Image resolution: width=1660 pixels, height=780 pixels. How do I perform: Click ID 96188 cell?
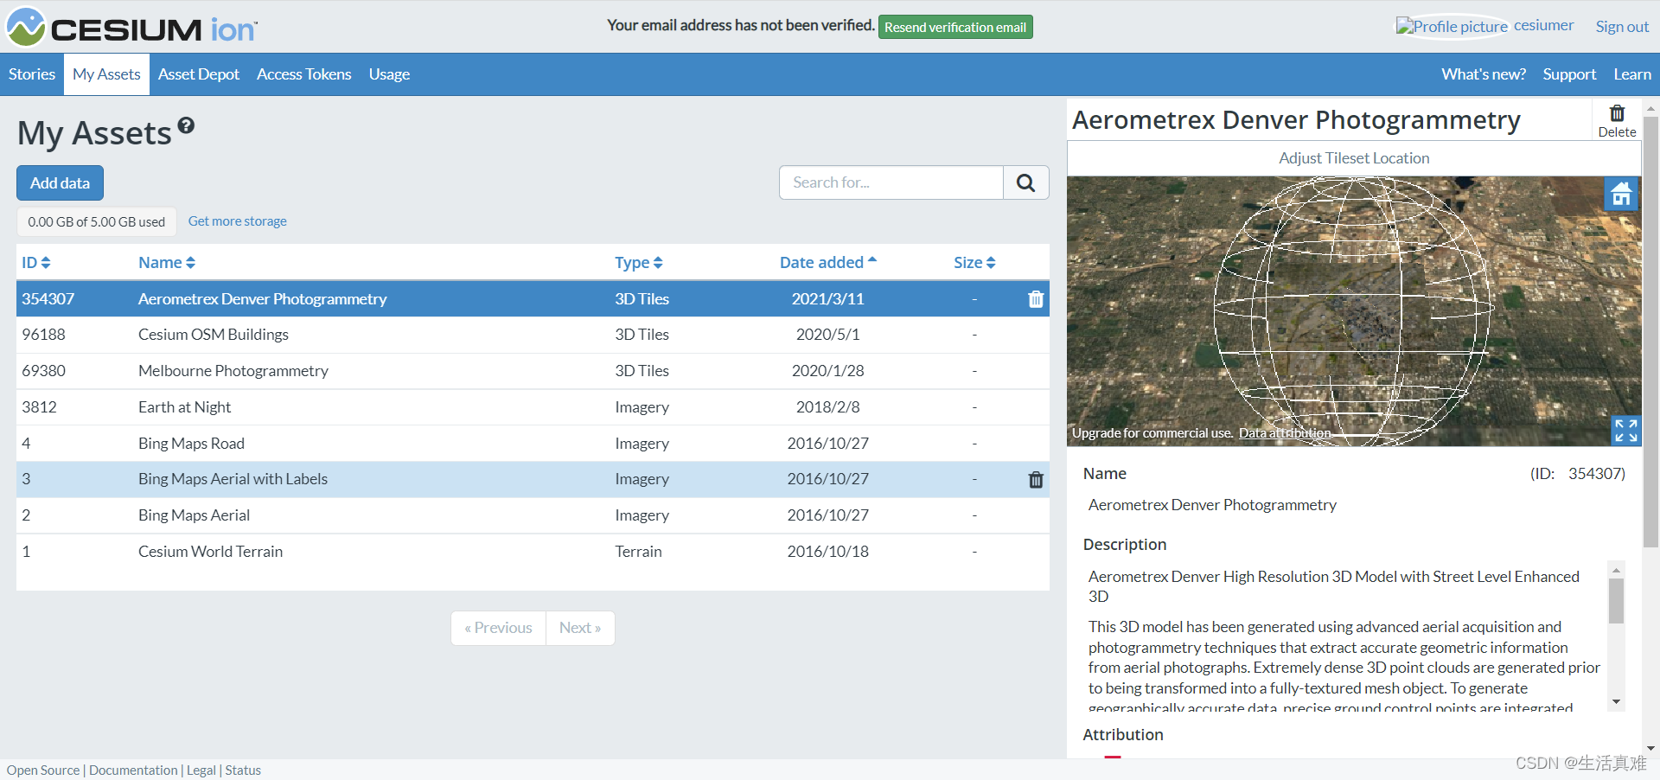pyautogui.click(x=44, y=335)
